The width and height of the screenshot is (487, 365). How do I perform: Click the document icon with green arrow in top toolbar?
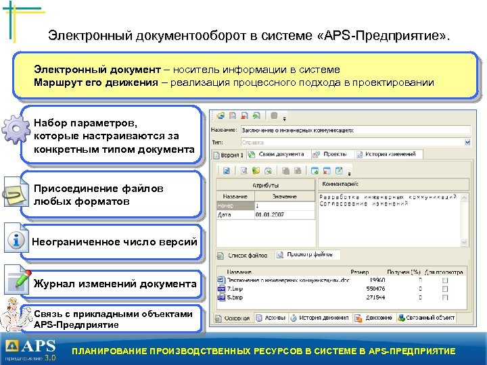pos(256,116)
